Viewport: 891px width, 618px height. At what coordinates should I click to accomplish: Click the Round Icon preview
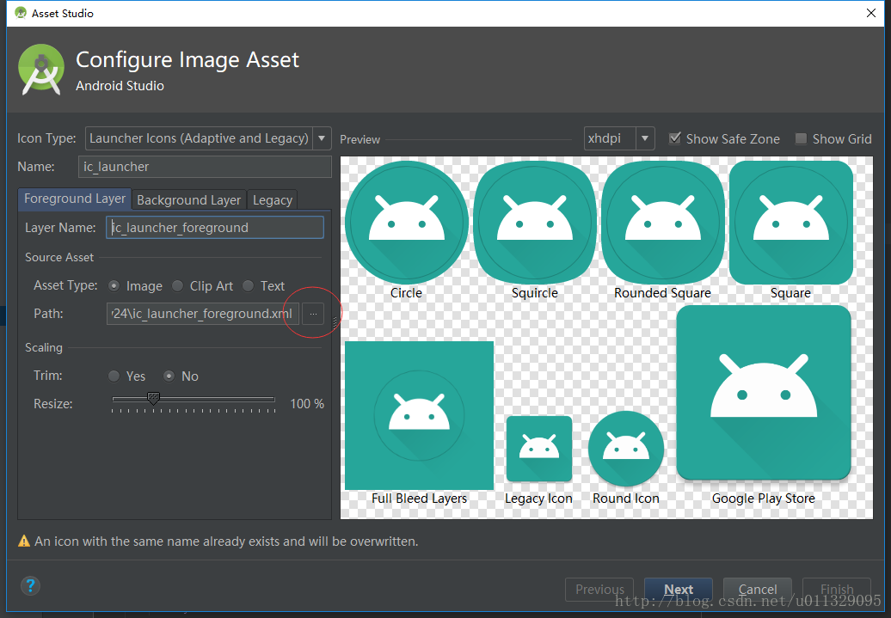pyautogui.click(x=625, y=449)
